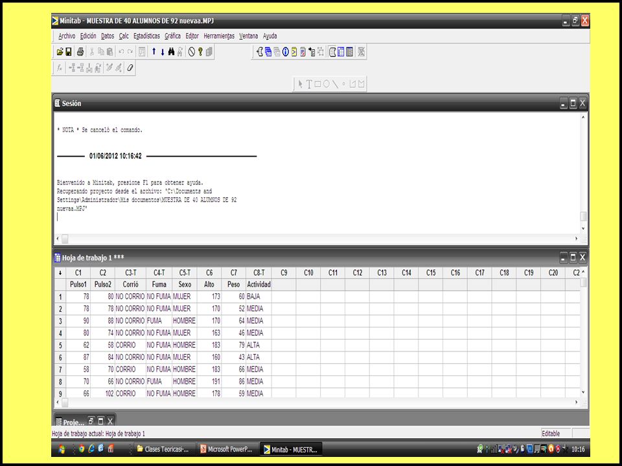Show the History yellow prompt icon
The height and width of the screenshot is (466, 622).
click(x=294, y=52)
